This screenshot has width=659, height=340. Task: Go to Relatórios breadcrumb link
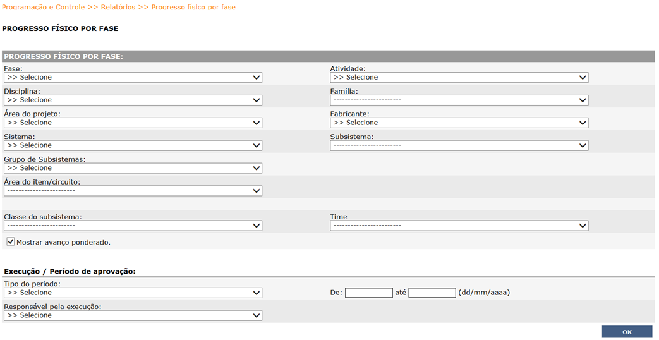point(118,7)
